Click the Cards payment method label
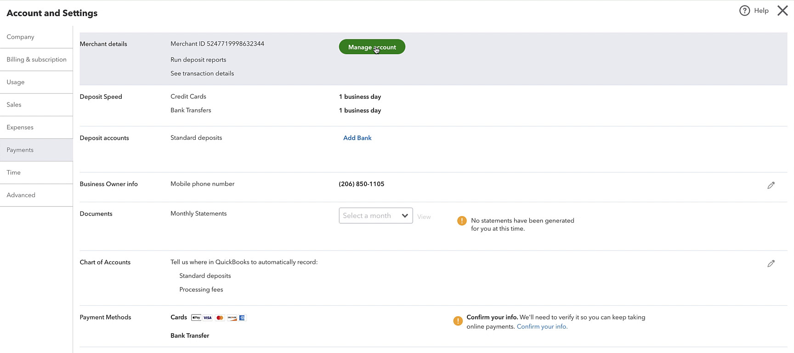The height and width of the screenshot is (353, 794). pyautogui.click(x=179, y=317)
